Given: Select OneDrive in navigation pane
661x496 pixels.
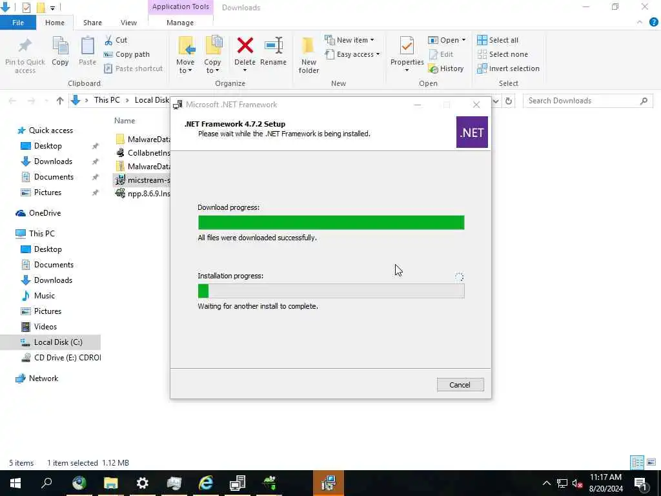Looking at the screenshot, I should click(45, 213).
